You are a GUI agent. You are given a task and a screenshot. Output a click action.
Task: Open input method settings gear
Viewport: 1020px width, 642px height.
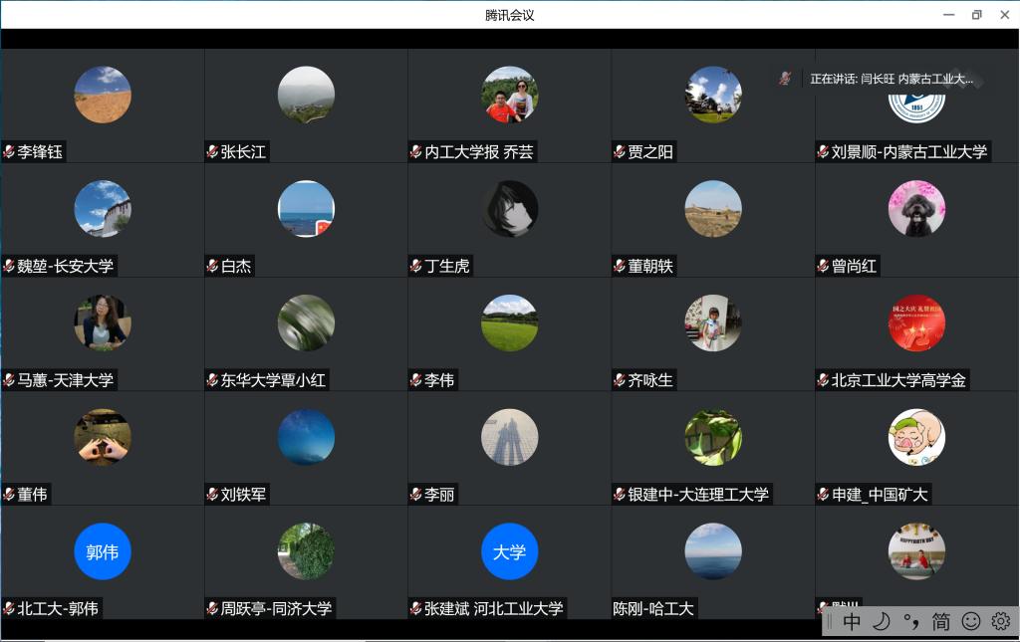pos(1000,622)
